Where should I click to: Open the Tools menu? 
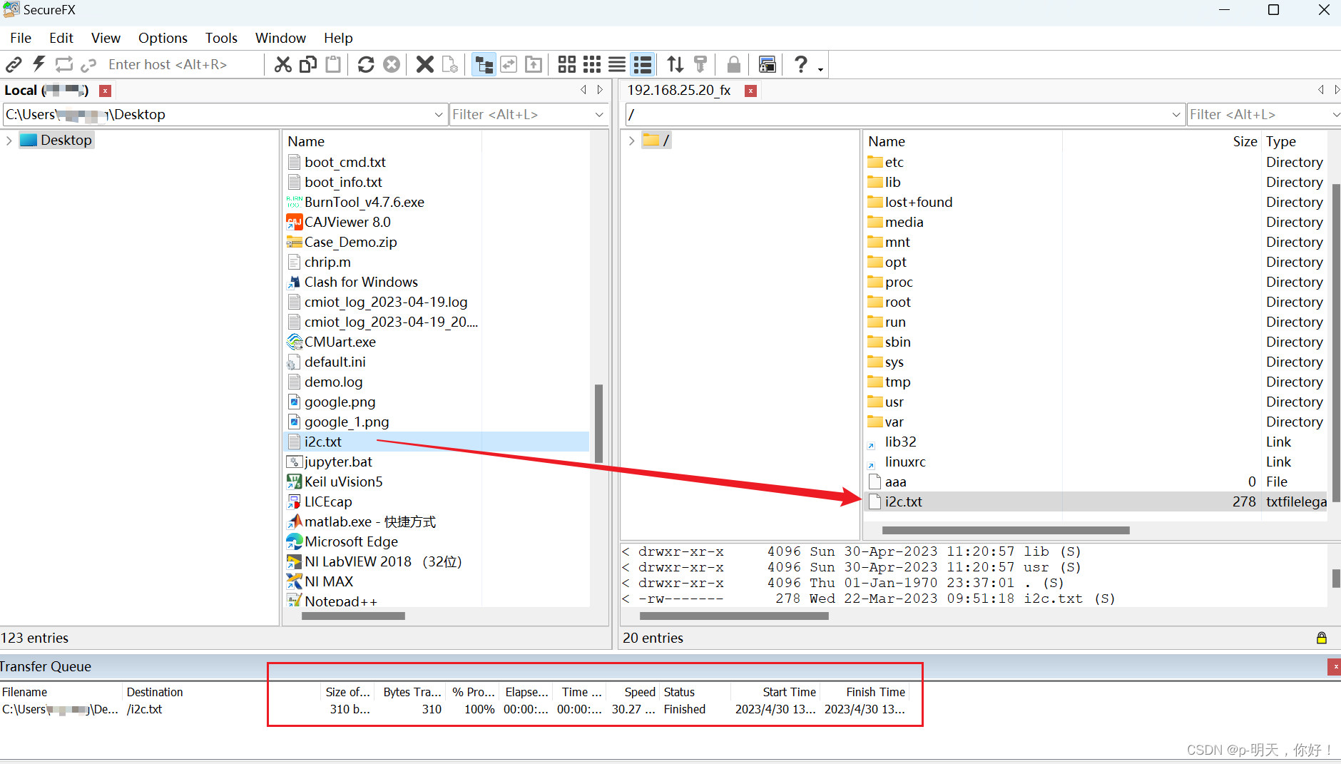coord(221,38)
